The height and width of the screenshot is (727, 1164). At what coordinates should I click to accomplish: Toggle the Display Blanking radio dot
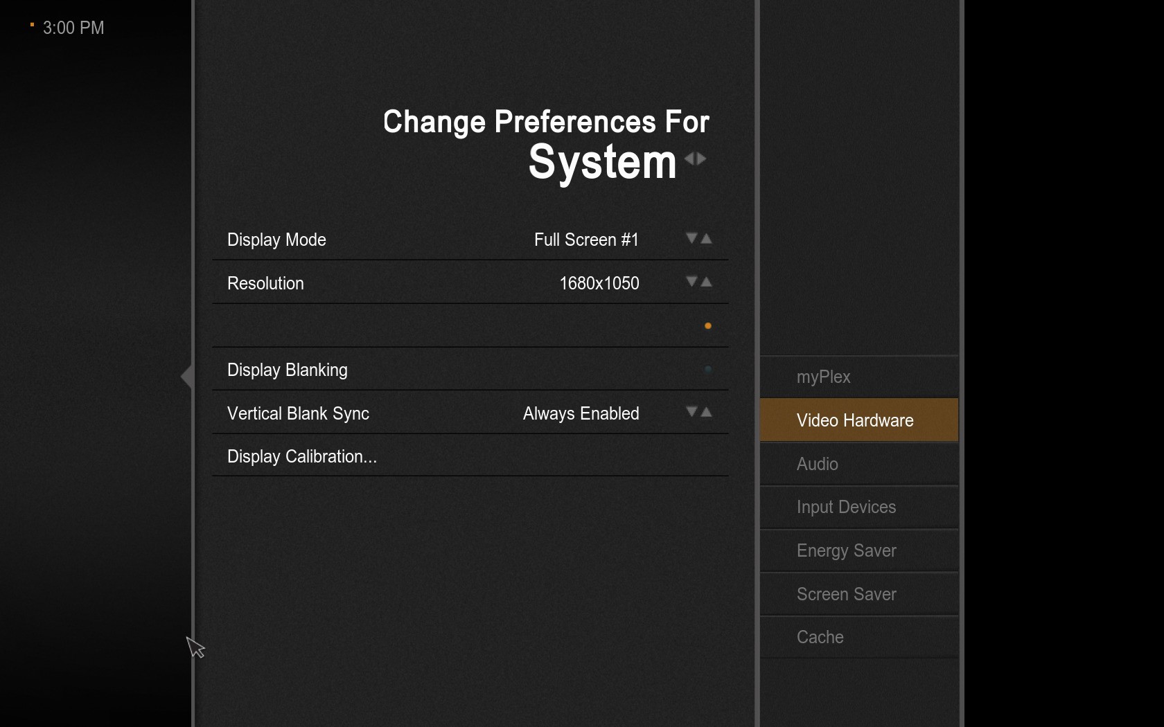(x=707, y=370)
